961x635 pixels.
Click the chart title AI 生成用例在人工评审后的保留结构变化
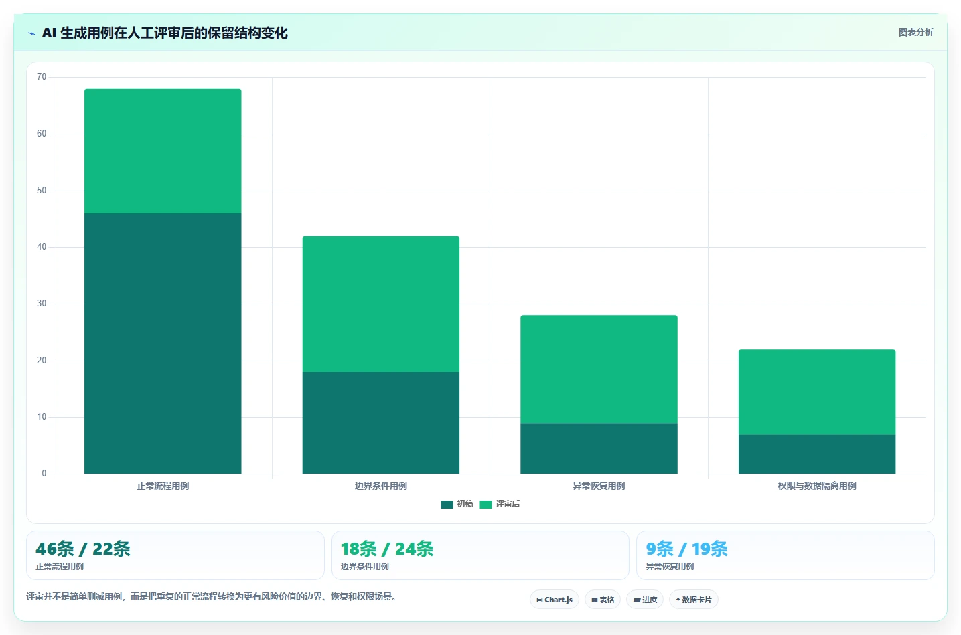165,33
